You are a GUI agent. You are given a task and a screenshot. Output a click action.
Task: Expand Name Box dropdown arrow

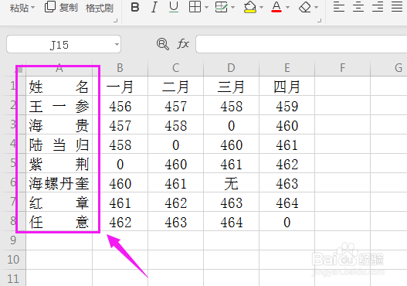pyautogui.click(x=117, y=44)
